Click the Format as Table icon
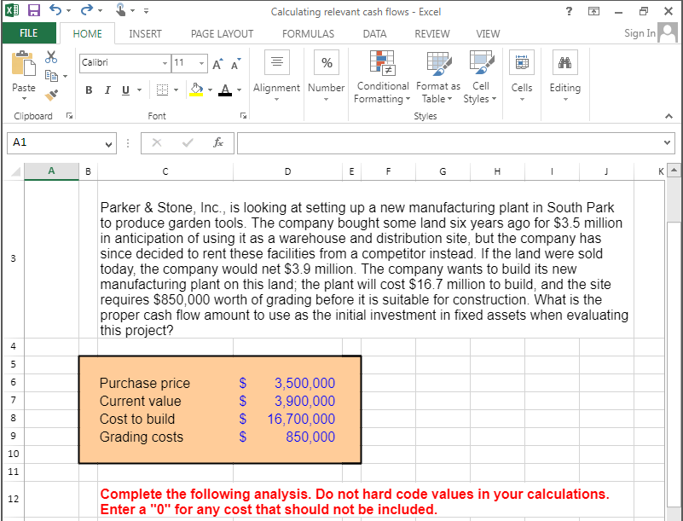683x521 pixels. pyautogui.click(x=437, y=77)
